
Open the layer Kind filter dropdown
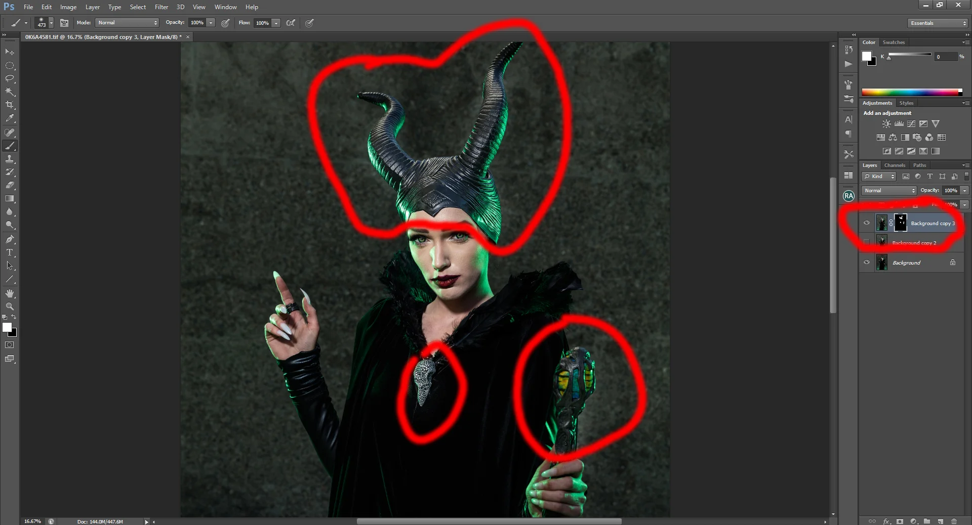click(x=879, y=177)
